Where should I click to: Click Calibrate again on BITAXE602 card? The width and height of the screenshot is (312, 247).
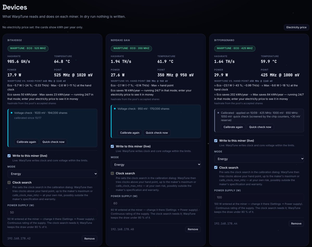click(26, 142)
